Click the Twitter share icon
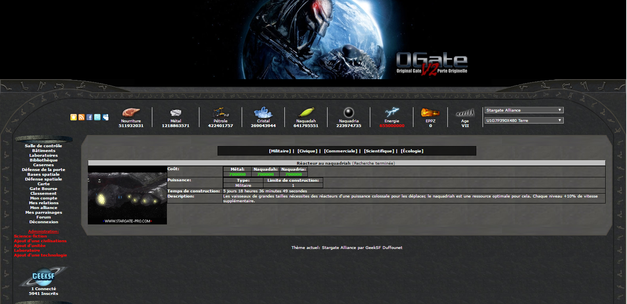Screen dimensions: 627x304 (x=97, y=117)
